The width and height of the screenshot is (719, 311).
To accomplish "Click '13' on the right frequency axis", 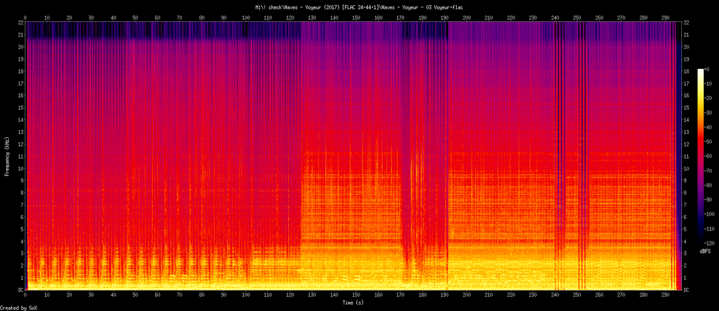I will 687,132.
